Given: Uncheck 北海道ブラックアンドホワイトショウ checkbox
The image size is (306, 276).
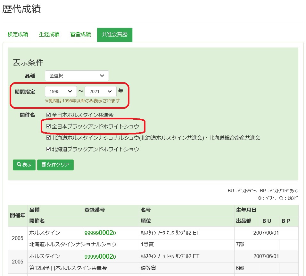Looking at the screenshot, I should [x=48, y=149].
